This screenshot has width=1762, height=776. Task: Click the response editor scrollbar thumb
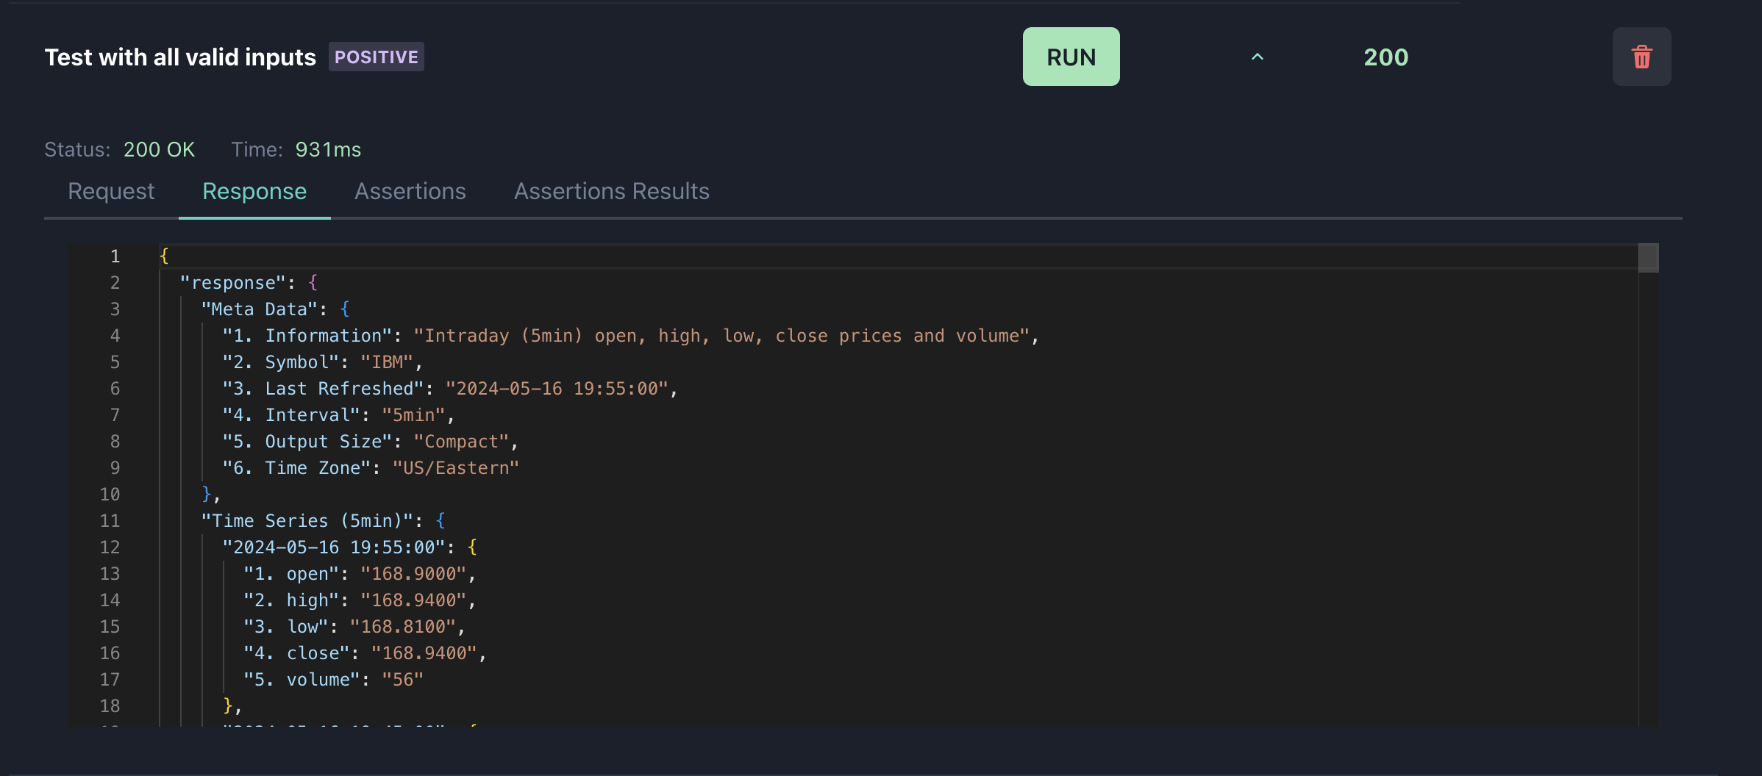point(1648,258)
